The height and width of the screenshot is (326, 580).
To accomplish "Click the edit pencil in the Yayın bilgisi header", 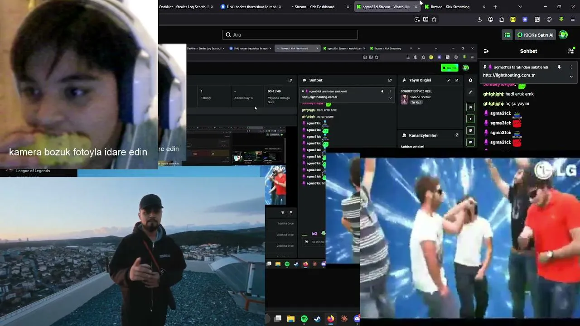I will pos(449,80).
